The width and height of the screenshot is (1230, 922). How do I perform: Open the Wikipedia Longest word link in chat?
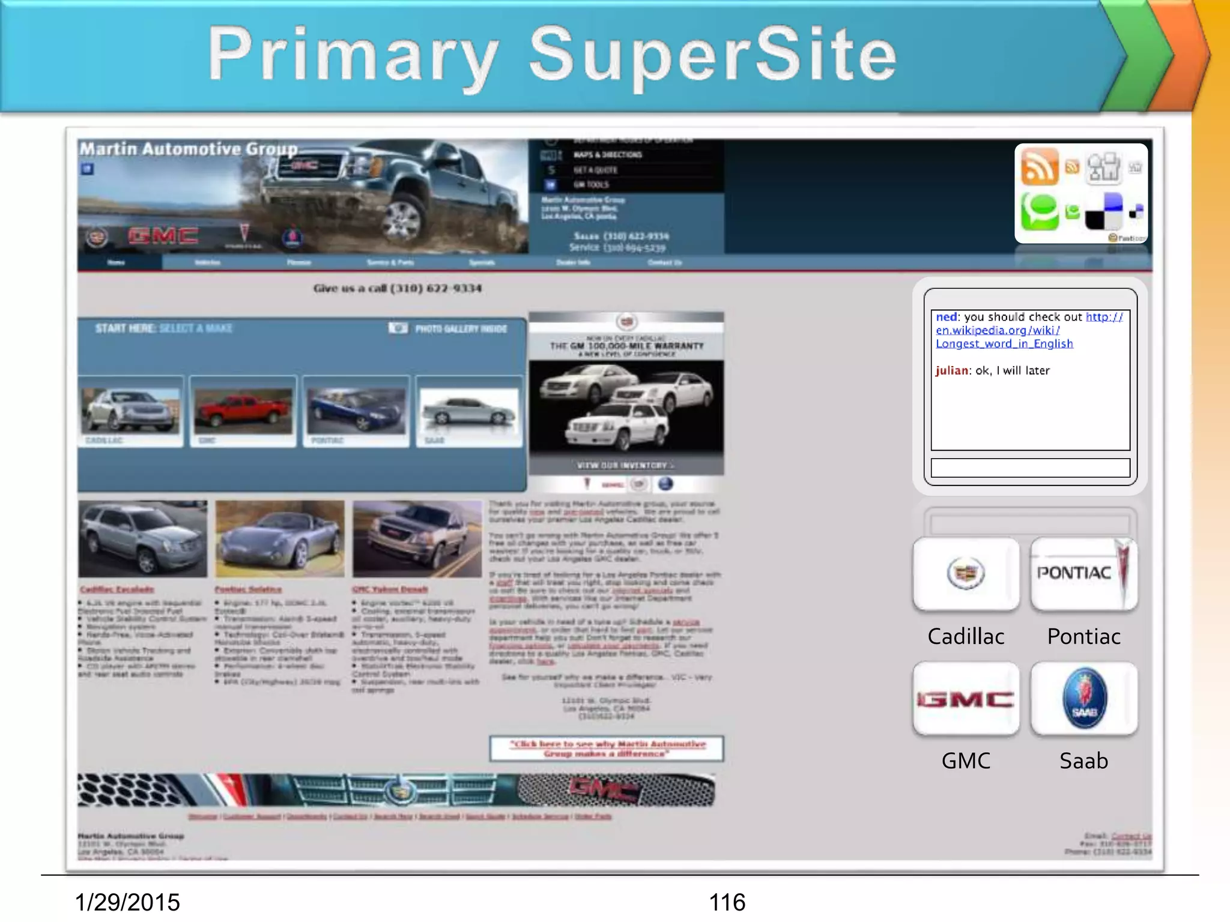[1004, 343]
